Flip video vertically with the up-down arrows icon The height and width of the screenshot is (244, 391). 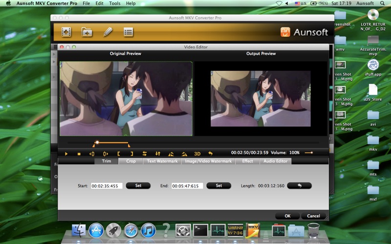tap(158, 154)
